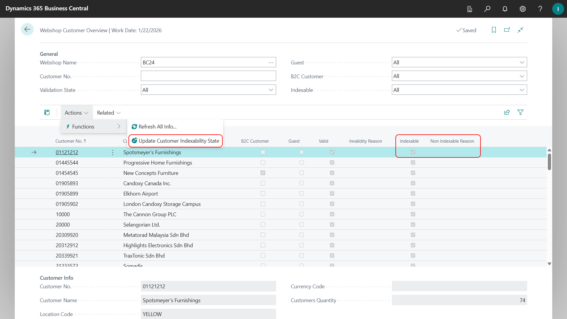
Task: Toggle Valid checkbox for Selangorian Ltd.
Action: (x=332, y=225)
